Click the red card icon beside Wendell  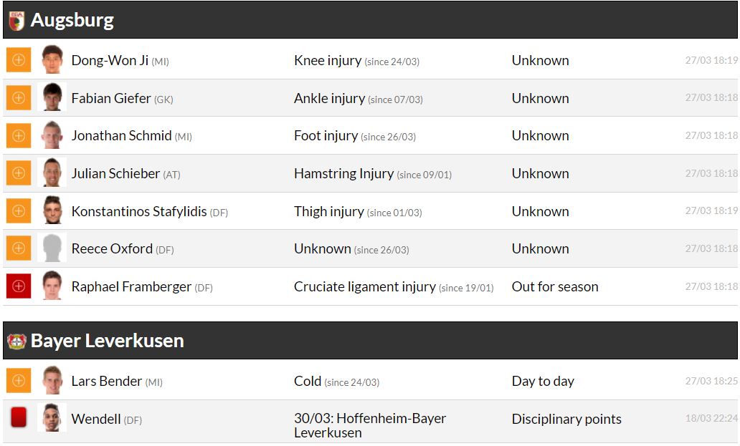pyautogui.click(x=19, y=418)
